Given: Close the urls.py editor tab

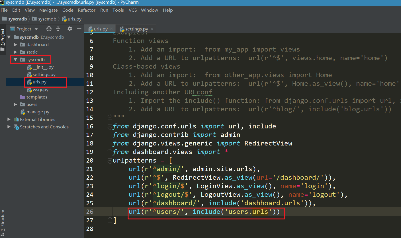Looking at the screenshot, I should tap(111, 29).
